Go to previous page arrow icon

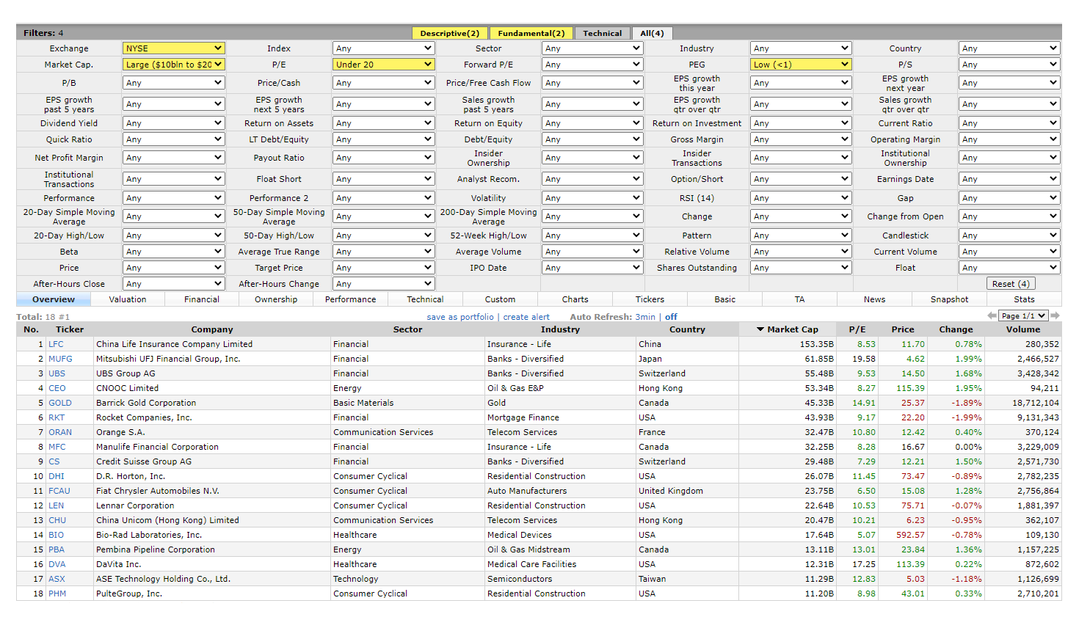(x=992, y=315)
